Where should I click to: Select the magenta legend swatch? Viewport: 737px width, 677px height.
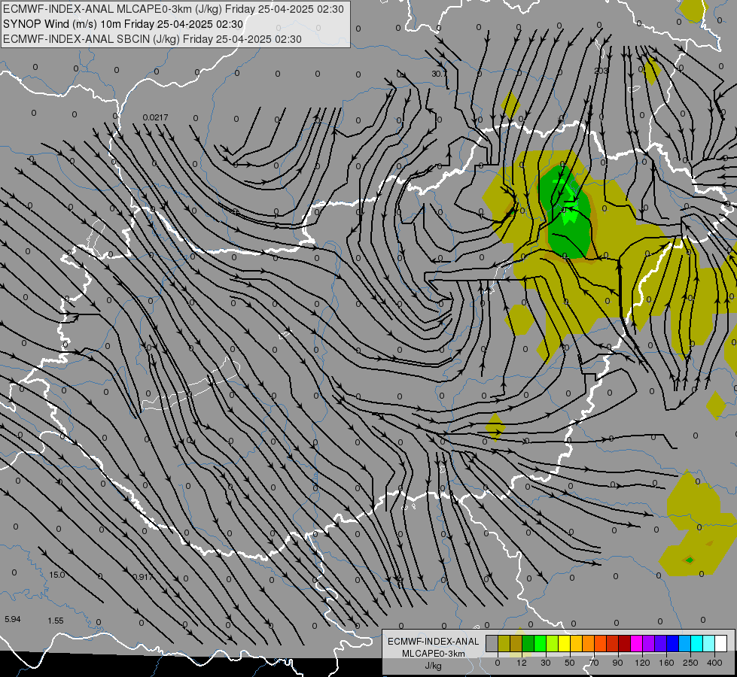637,643
